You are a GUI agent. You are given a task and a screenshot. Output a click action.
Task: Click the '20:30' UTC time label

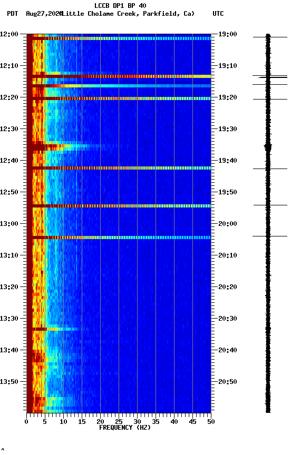(228, 319)
